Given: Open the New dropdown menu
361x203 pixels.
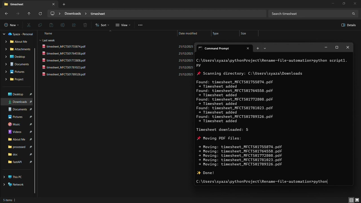Looking at the screenshot, I should tap(12, 25).
